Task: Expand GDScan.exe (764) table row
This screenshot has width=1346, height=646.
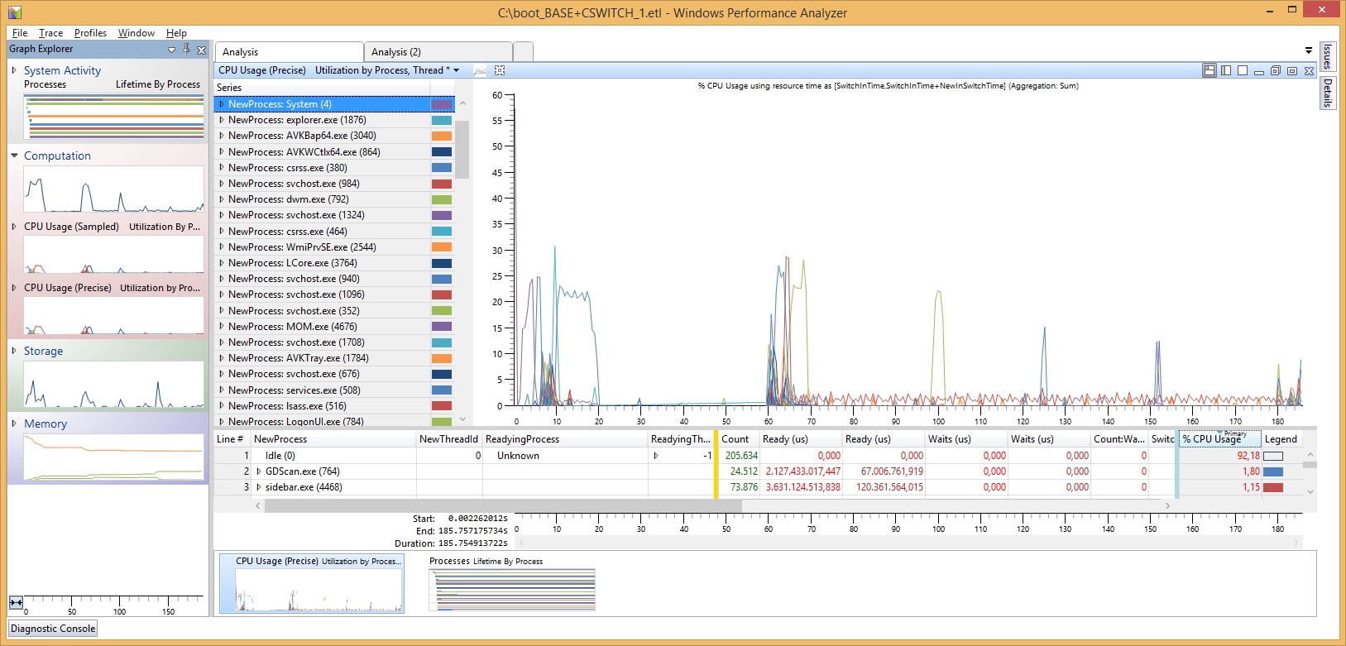Action: [258, 471]
